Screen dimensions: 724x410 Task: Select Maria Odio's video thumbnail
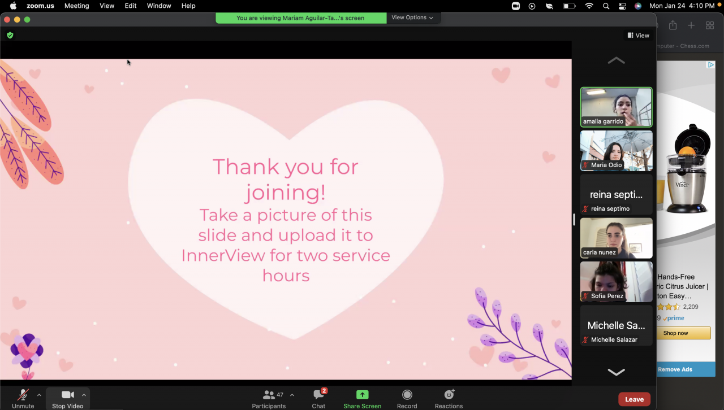616,151
